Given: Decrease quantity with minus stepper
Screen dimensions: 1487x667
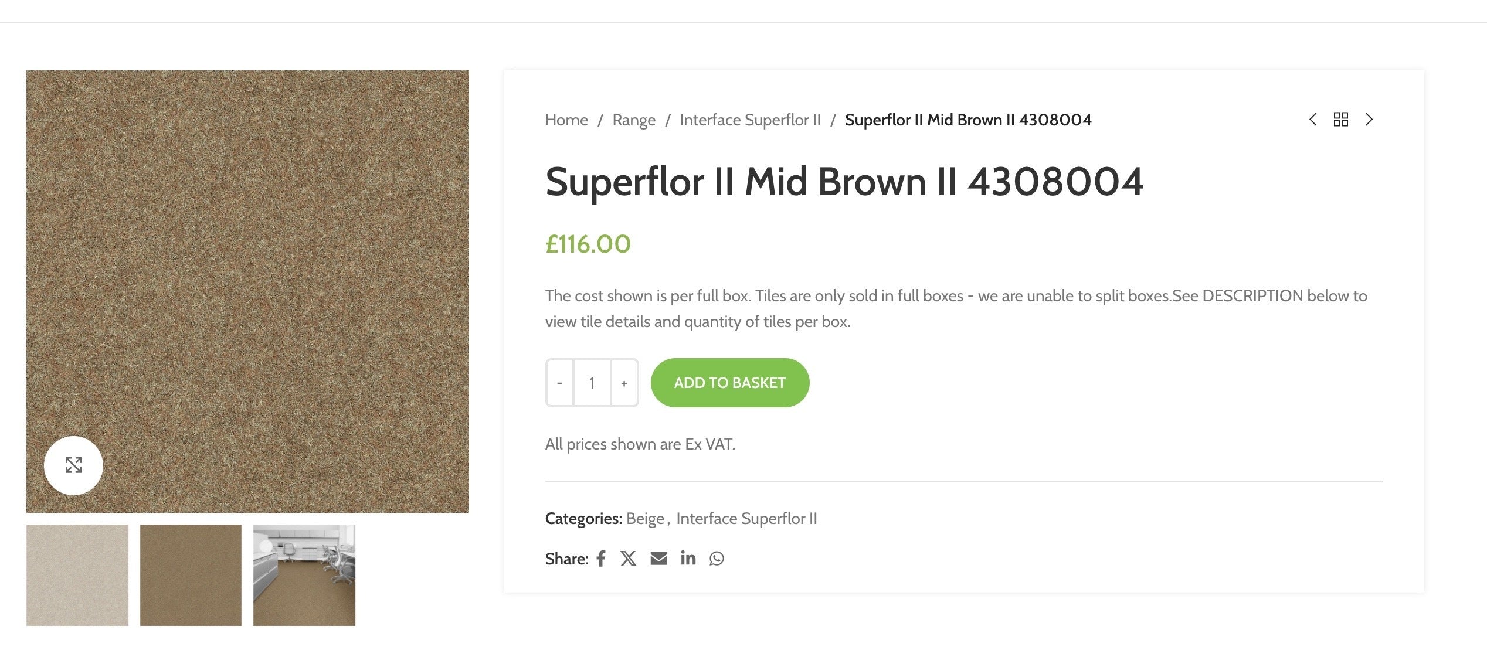Looking at the screenshot, I should (559, 382).
